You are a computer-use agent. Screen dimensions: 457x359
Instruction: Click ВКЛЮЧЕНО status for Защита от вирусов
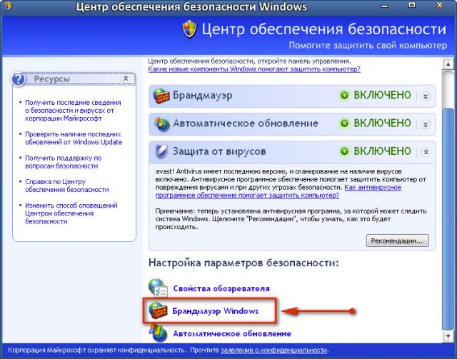[382, 151]
